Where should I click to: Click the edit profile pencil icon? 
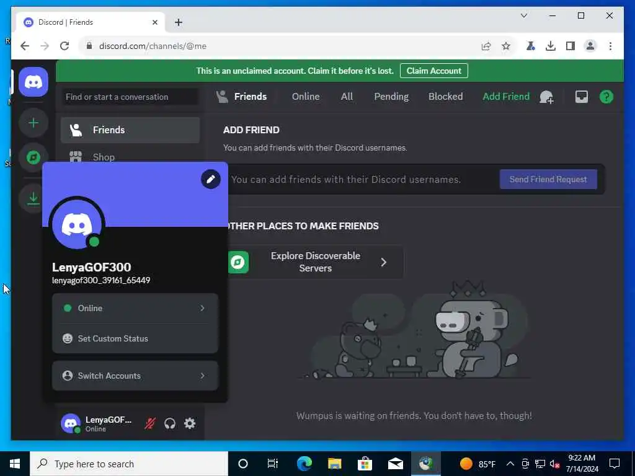[x=211, y=179]
